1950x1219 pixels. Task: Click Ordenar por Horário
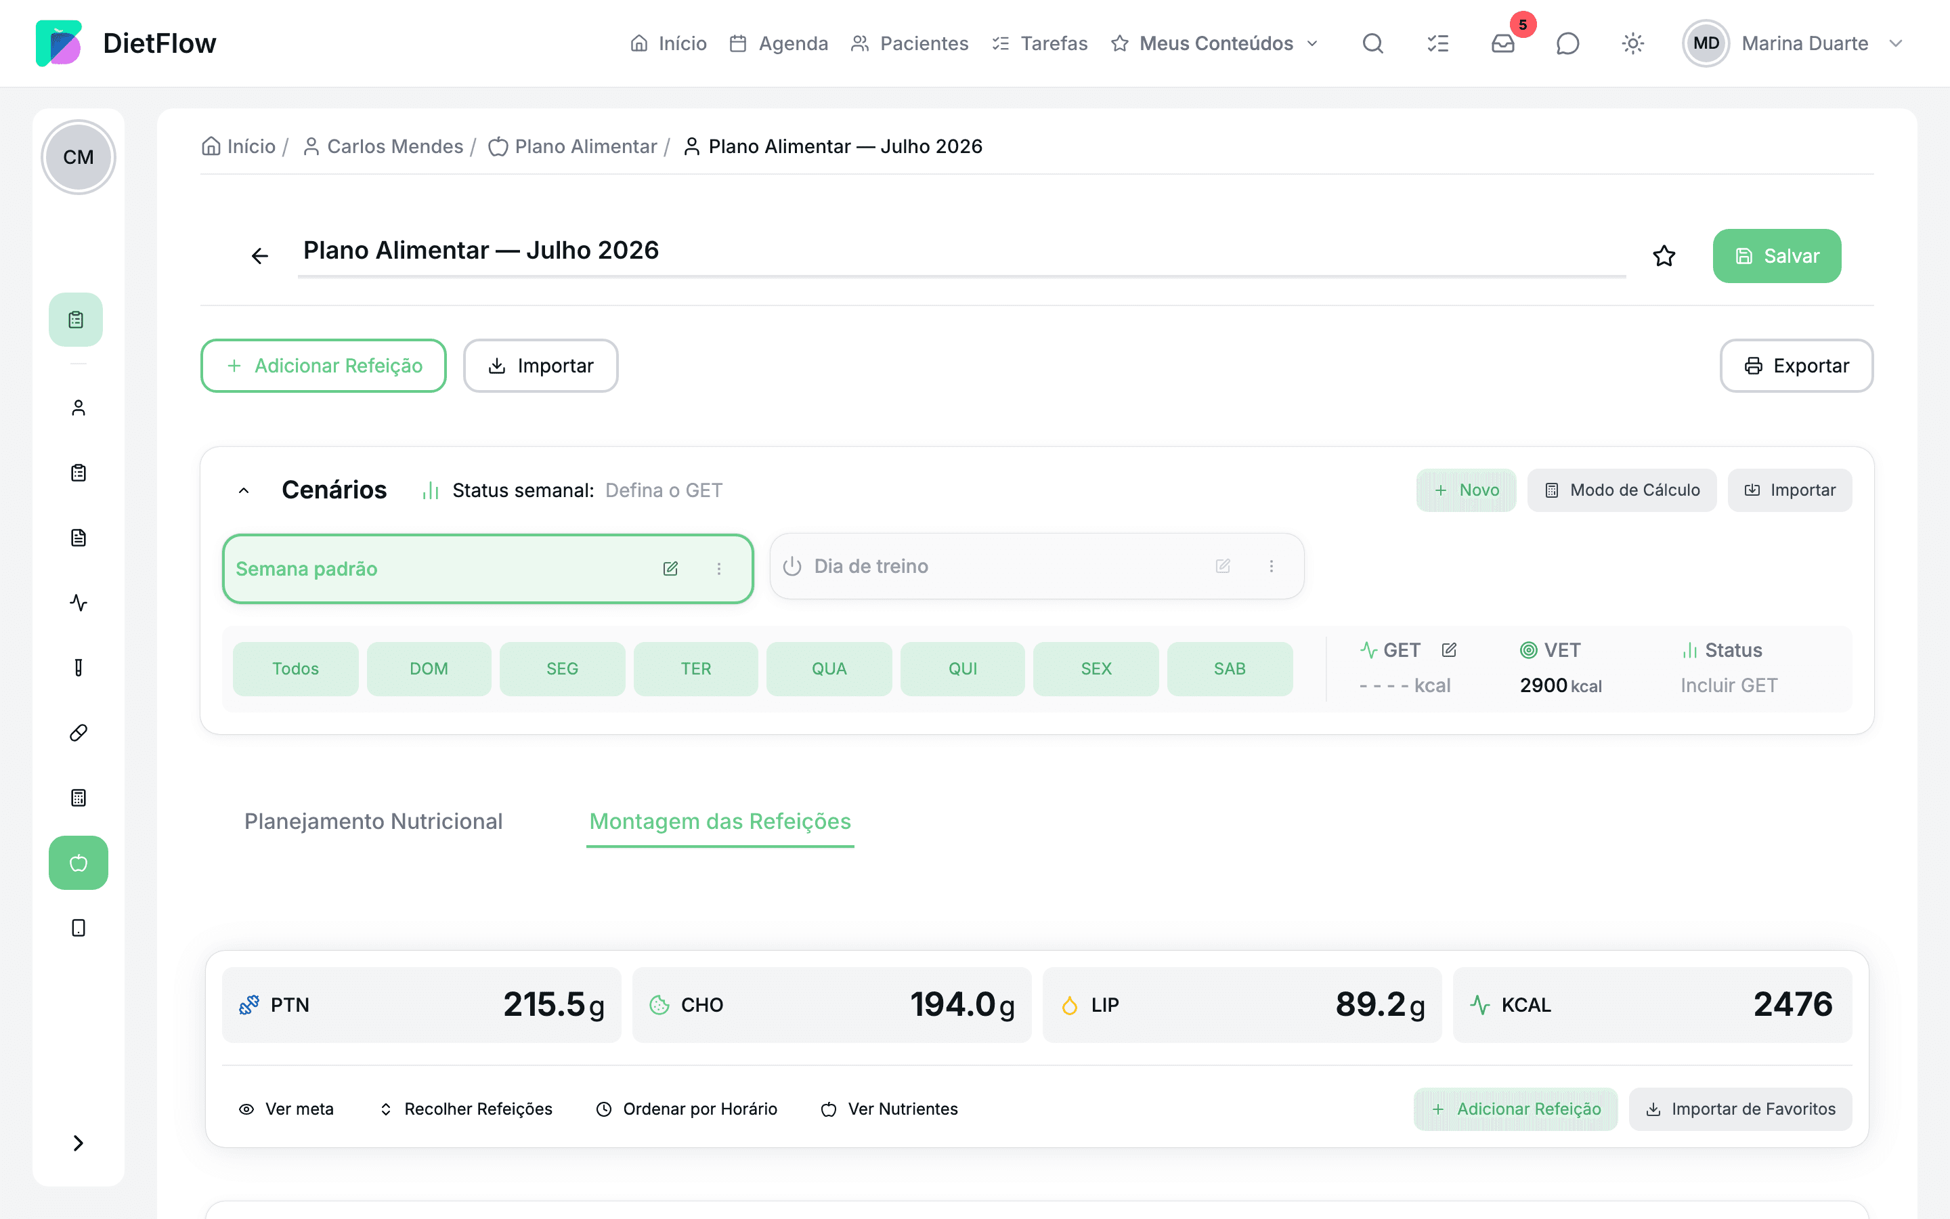[x=687, y=1109]
